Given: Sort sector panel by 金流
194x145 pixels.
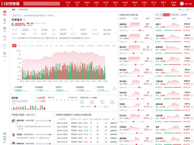Looking at the screenshot, I should click(x=174, y=19).
